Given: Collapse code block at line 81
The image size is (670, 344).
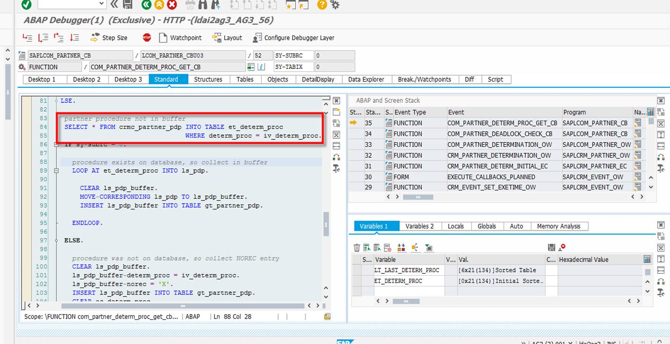Looking at the screenshot, I should coord(56,101).
